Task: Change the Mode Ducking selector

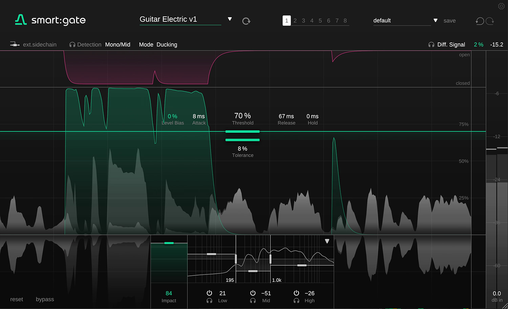Action: click(x=167, y=44)
